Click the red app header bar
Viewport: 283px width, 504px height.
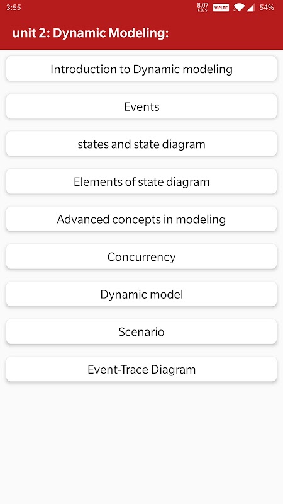[141, 33]
